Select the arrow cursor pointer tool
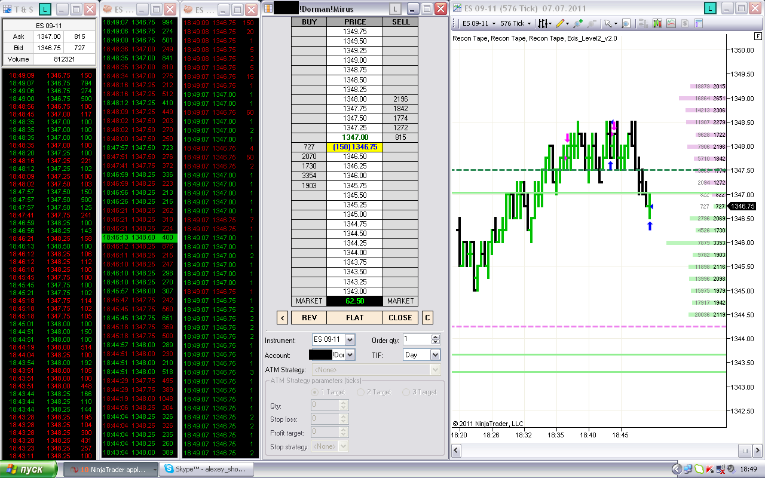Image resolution: width=765 pixels, height=478 pixels. 608,23
